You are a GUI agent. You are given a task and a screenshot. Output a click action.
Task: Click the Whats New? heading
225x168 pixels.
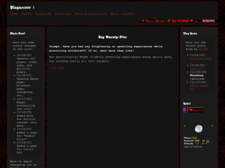click(17, 34)
